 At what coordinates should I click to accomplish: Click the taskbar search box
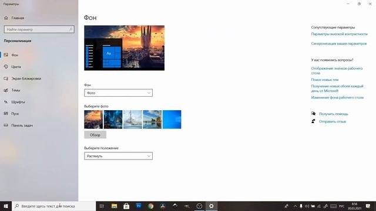pyautogui.click(x=53, y=206)
